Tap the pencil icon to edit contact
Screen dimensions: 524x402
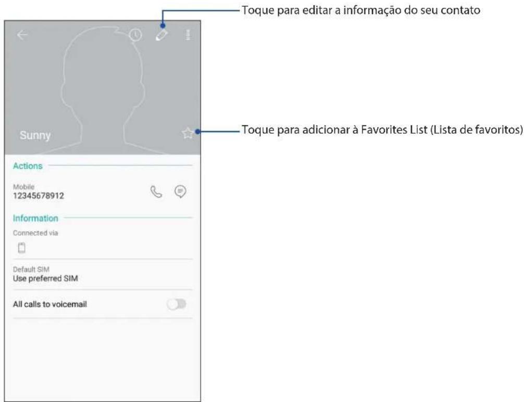[x=161, y=35]
